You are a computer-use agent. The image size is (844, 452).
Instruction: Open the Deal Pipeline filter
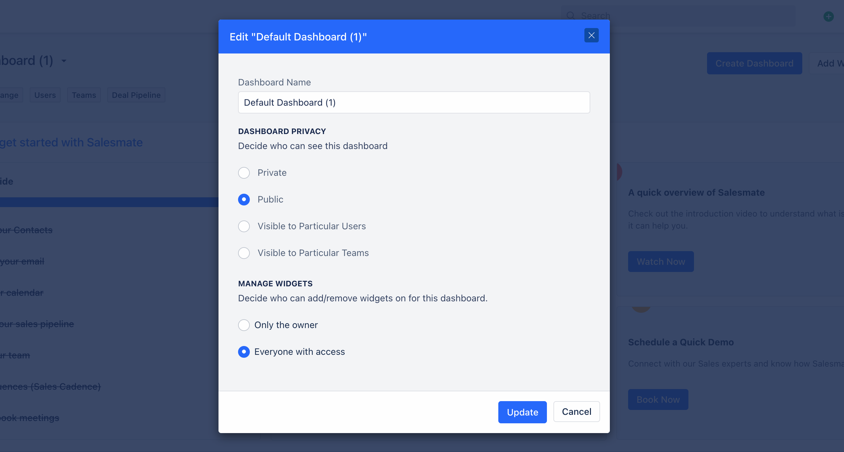click(136, 95)
